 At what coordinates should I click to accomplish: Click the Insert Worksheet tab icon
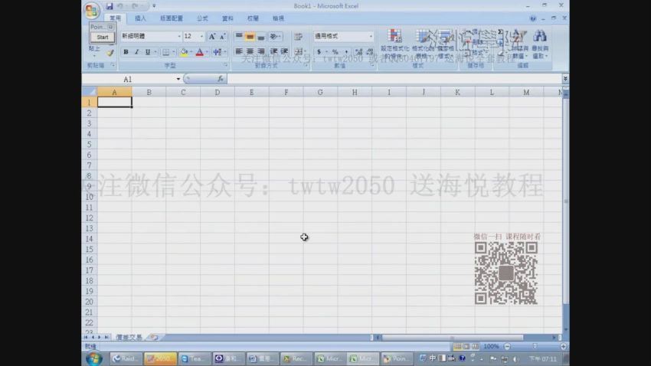(154, 338)
